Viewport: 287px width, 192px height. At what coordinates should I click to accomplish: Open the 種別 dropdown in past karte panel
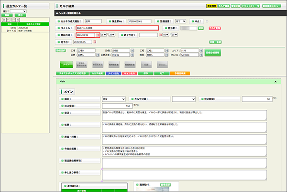(x=18, y=11)
